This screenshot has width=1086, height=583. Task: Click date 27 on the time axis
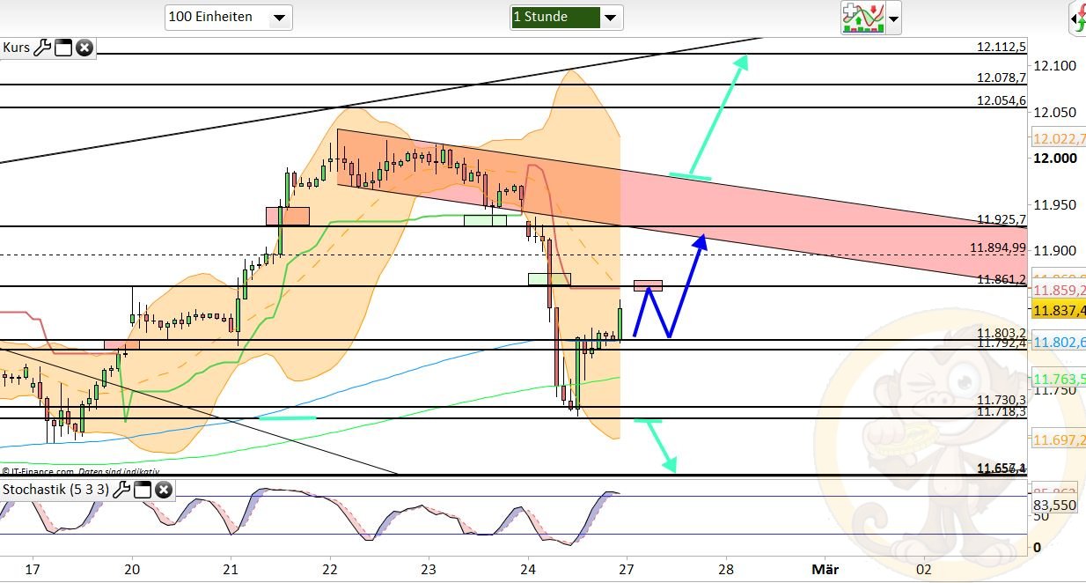pyautogui.click(x=627, y=569)
